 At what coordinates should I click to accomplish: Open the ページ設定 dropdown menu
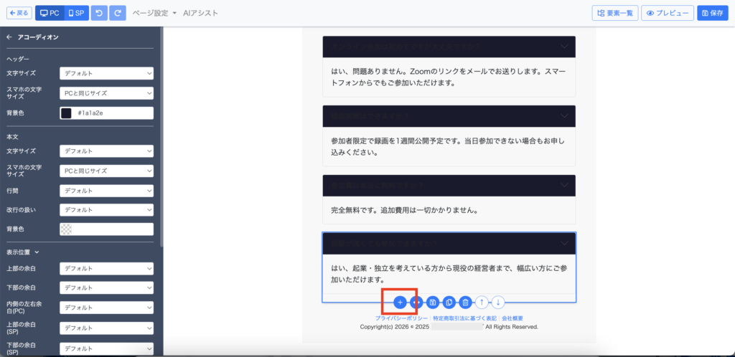click(154, 13)
